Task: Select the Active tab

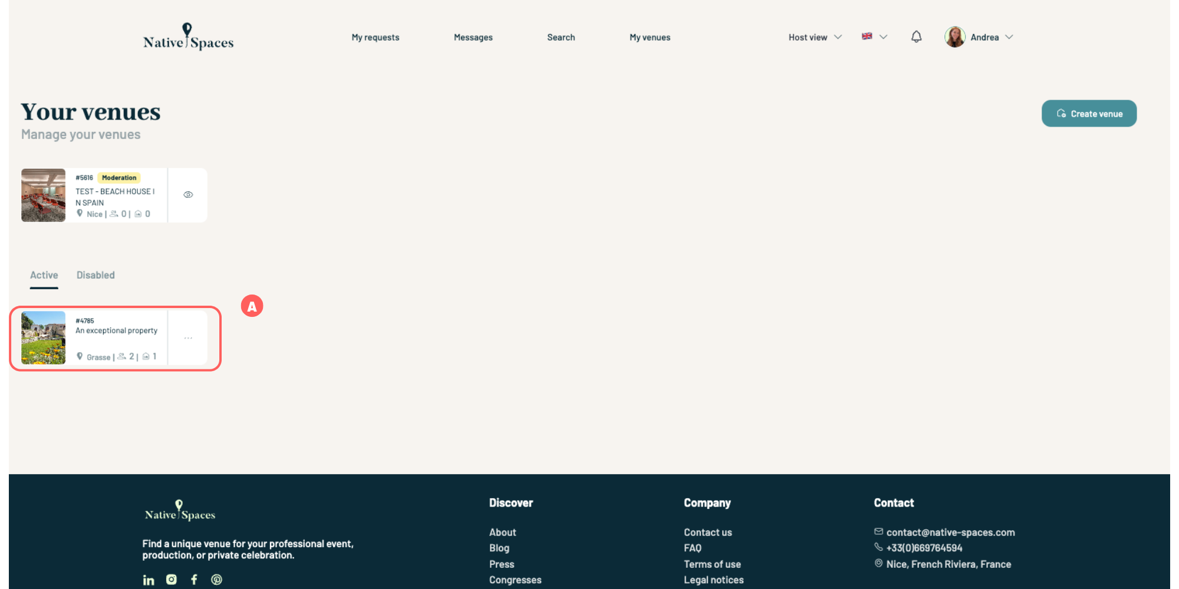Action: (x=44, y=275)
